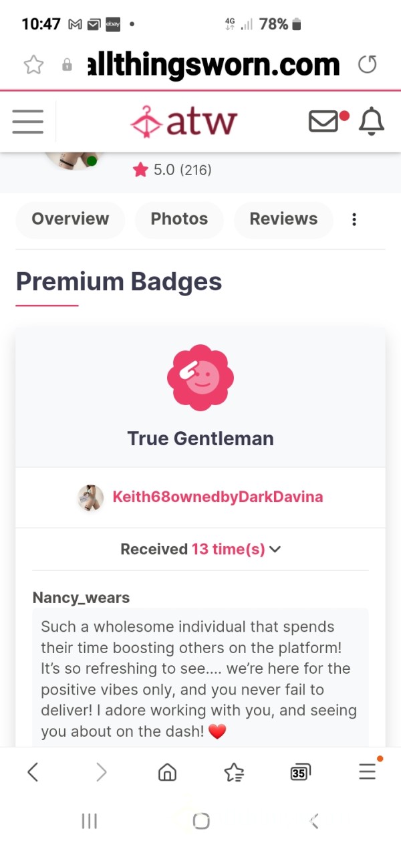Switch to the Photos tab

[x=179, y=219]
